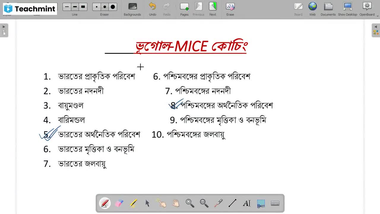Open the Virtual Keyboard
The width and height of the screenshot is (380, 214).
coord(275,203)
